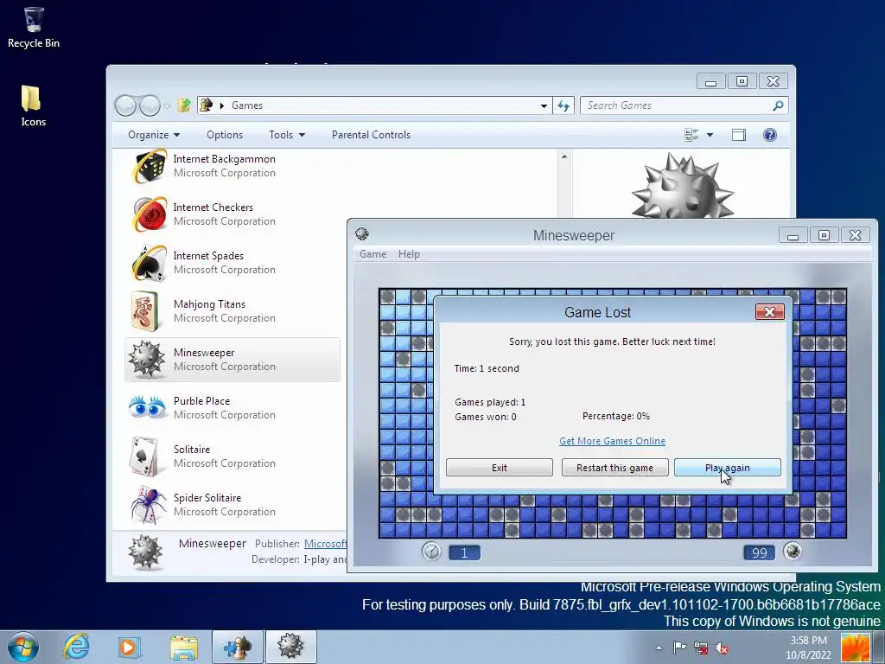Open the address bar history dropdown arrow
Image resolution: width=885 pixels, height=664 pixels.
[544, 105]
